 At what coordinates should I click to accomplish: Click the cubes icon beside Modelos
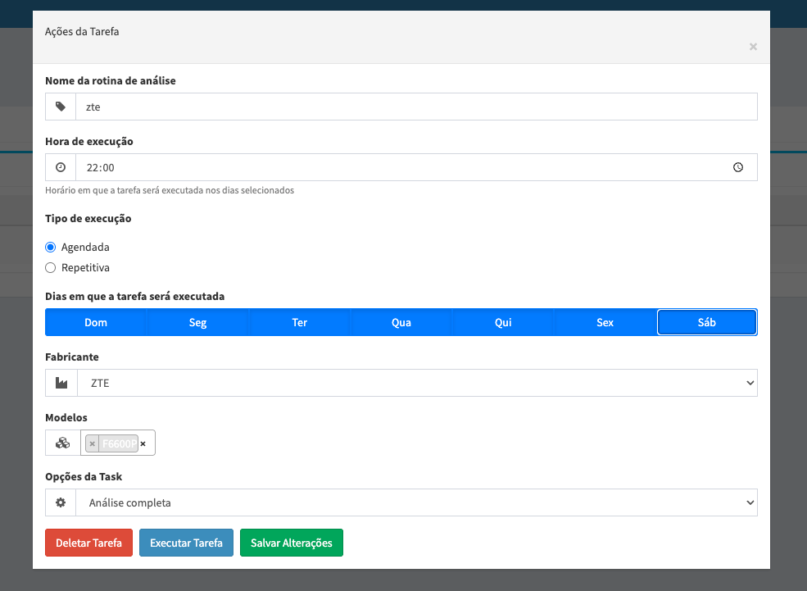62,443
